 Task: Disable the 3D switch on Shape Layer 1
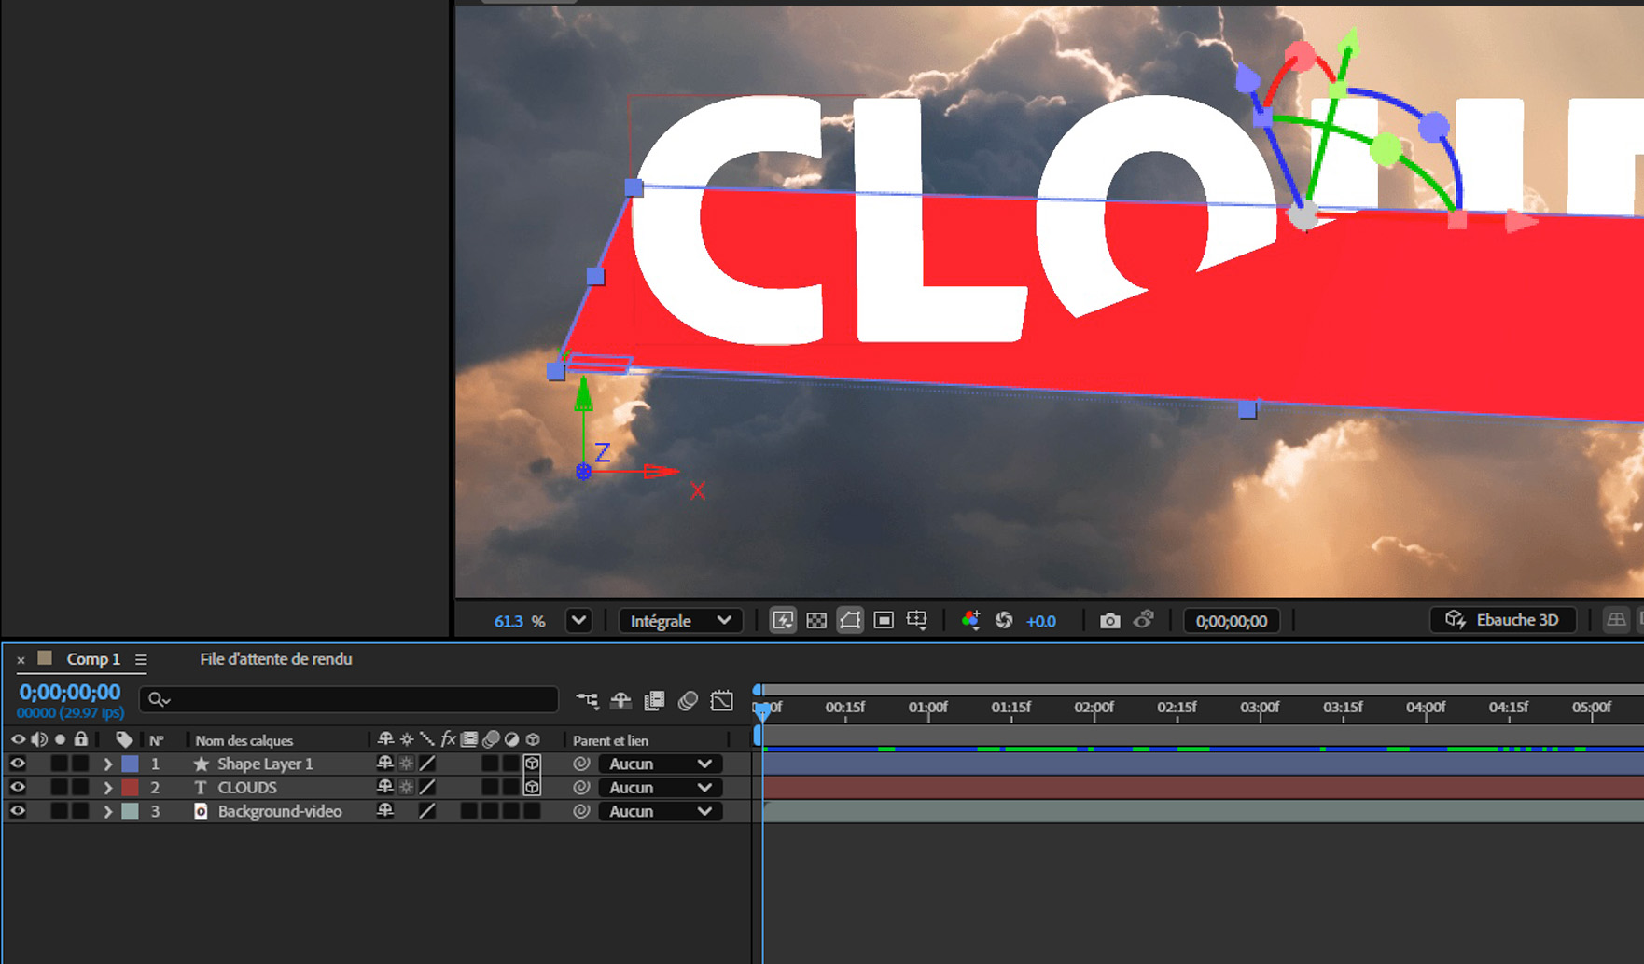click(532, 764)
